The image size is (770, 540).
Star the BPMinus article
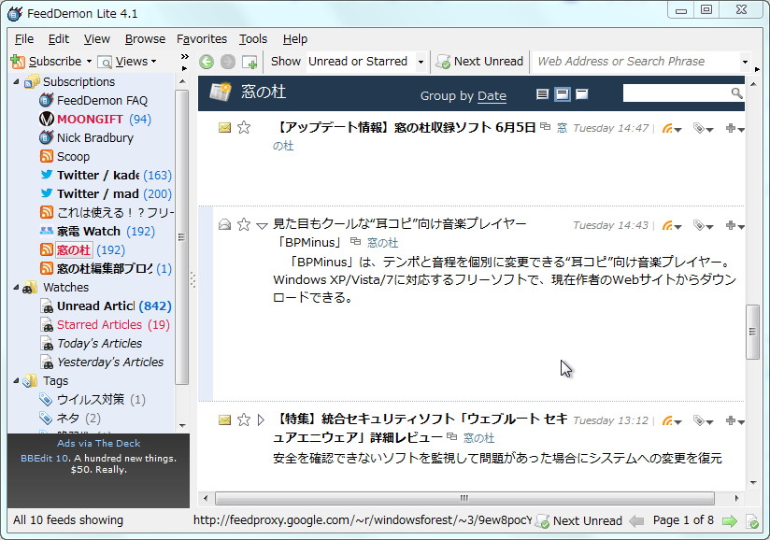point(244,225)
